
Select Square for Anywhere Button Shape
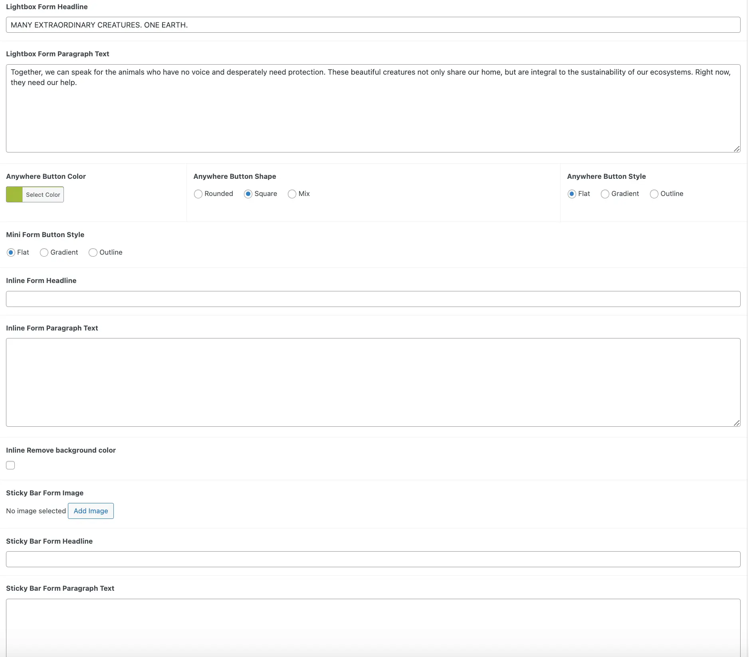click(248, 194)
